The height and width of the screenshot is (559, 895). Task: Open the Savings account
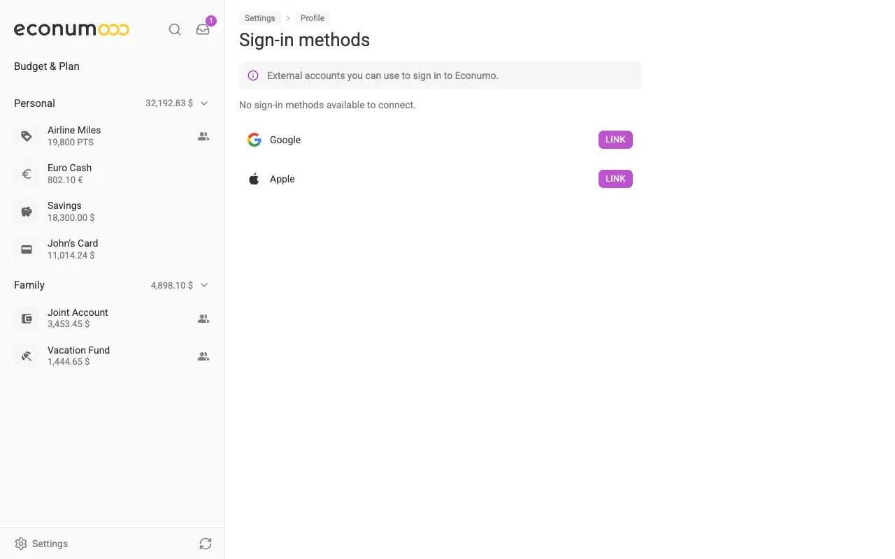(112, 212)
